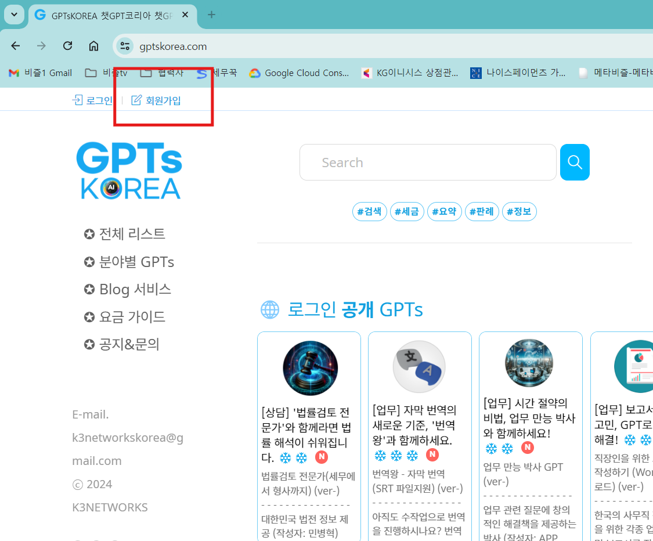Click the site information icon in address bar
653x541 pixels.
click(x=124, y=45)
